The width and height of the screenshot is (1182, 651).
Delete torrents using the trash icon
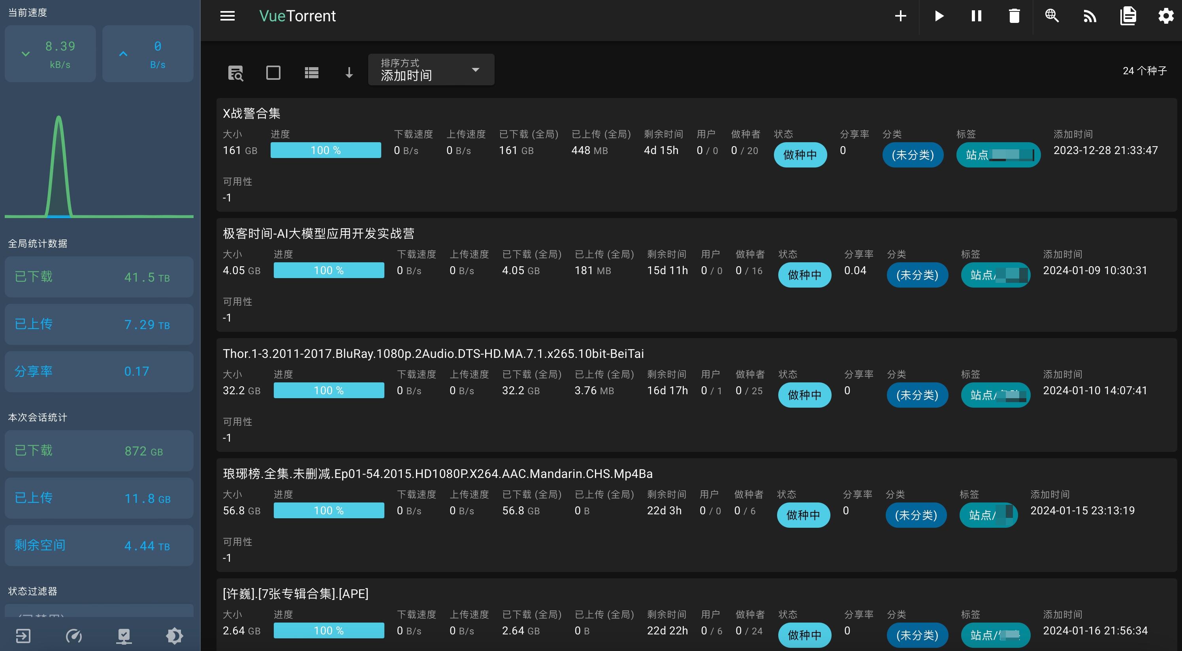click(1014, 16)
